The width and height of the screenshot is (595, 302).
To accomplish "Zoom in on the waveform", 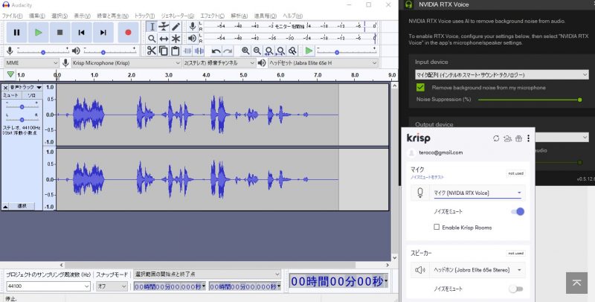I will click(245, 51).
